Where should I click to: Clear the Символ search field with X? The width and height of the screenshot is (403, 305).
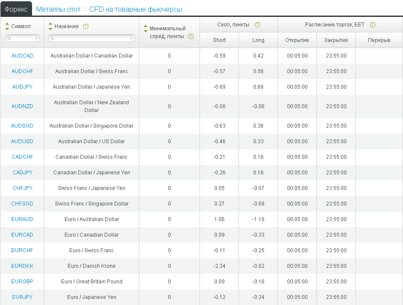pos(36,39)
